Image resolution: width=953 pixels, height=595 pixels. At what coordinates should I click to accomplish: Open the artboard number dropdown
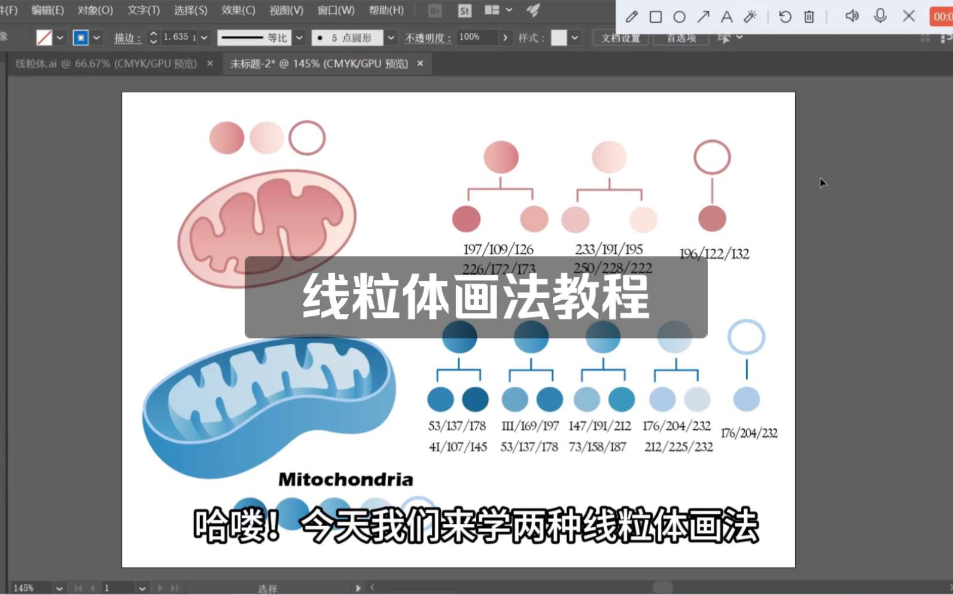coord(142,588)
